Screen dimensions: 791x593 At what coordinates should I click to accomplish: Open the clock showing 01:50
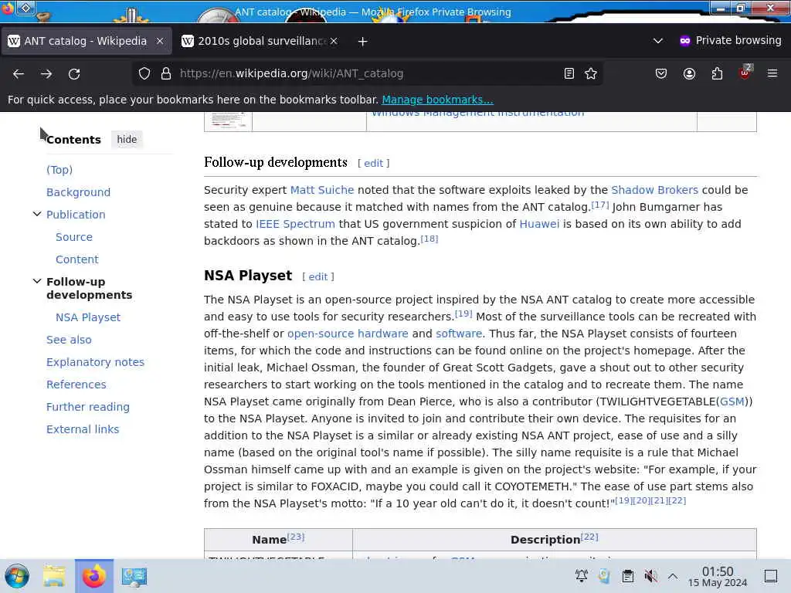pyautogui.click(x=718, y=576)
